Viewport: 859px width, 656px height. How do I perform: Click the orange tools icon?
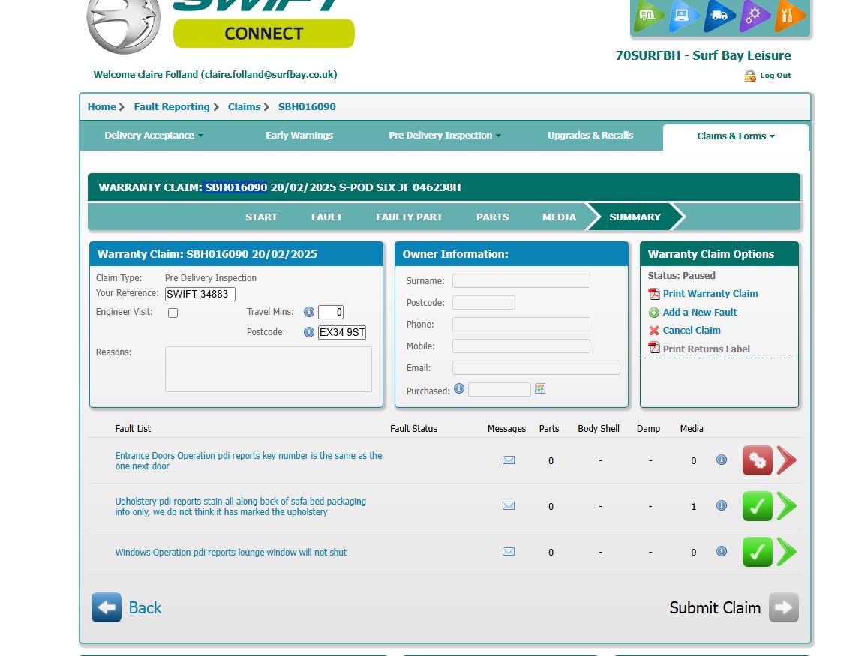point(790,16)
